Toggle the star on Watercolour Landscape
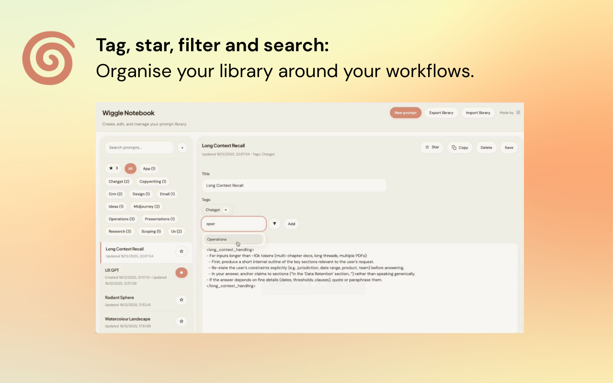 tap(182, 321)
